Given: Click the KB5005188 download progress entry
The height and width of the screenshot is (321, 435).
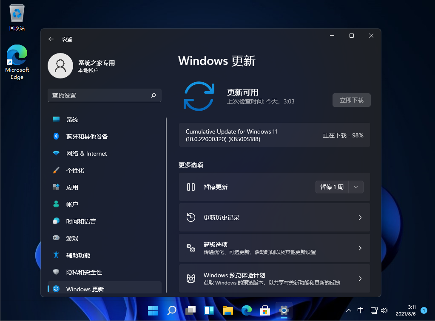Looking at the screenshot, I should tap(274, 135).
